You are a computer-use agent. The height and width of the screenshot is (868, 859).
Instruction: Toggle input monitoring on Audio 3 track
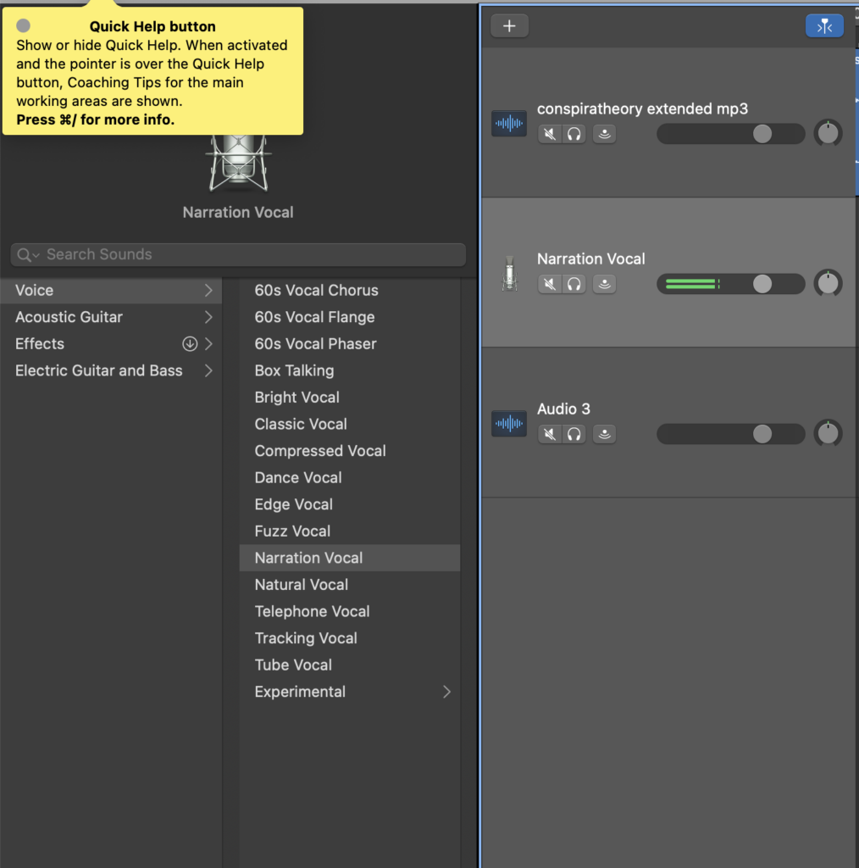[605, 434]
